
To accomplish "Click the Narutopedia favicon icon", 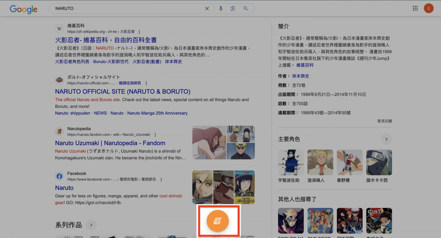I will (59, 131).
